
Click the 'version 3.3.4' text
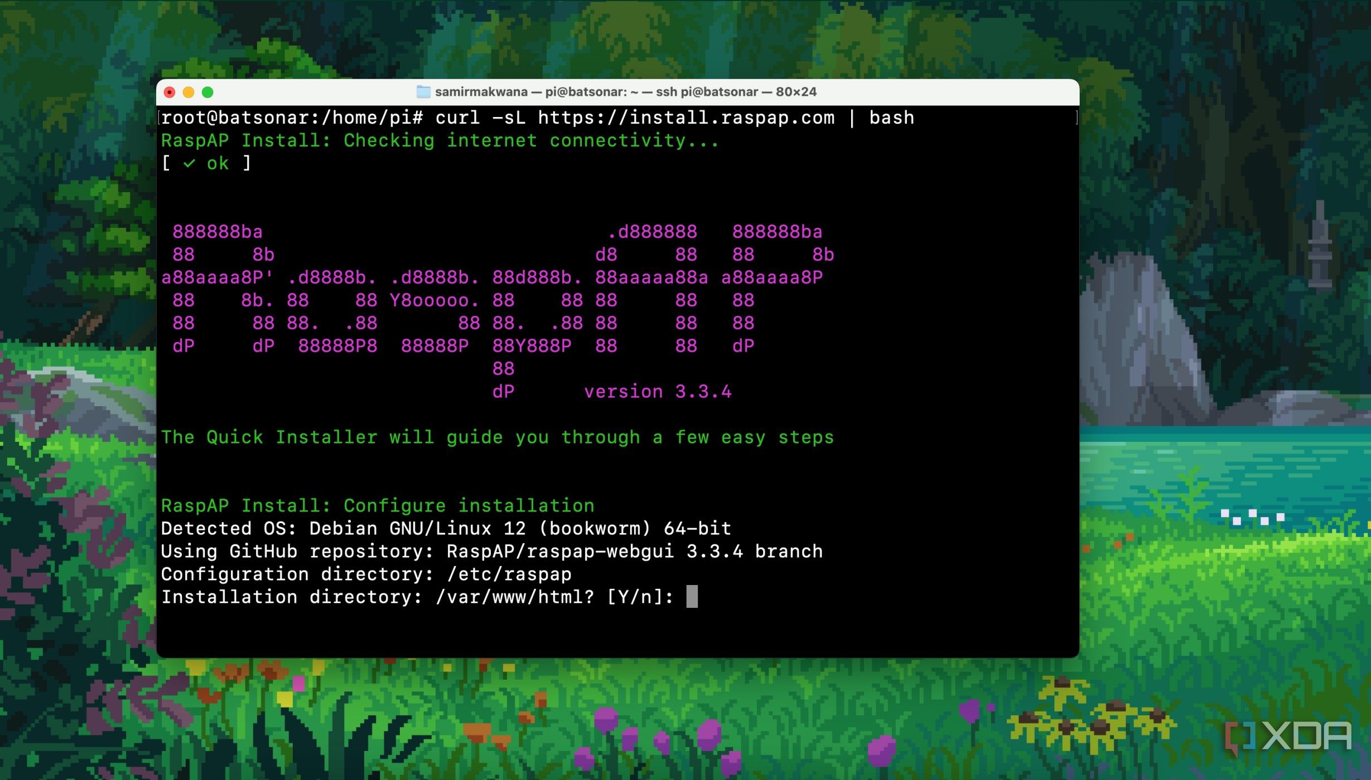658,392
